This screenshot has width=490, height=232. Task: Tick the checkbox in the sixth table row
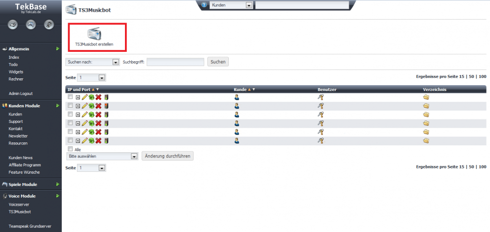(x=70, y=140)
